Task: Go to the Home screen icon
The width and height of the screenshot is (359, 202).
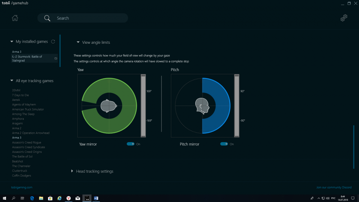Action: [15, 18]
